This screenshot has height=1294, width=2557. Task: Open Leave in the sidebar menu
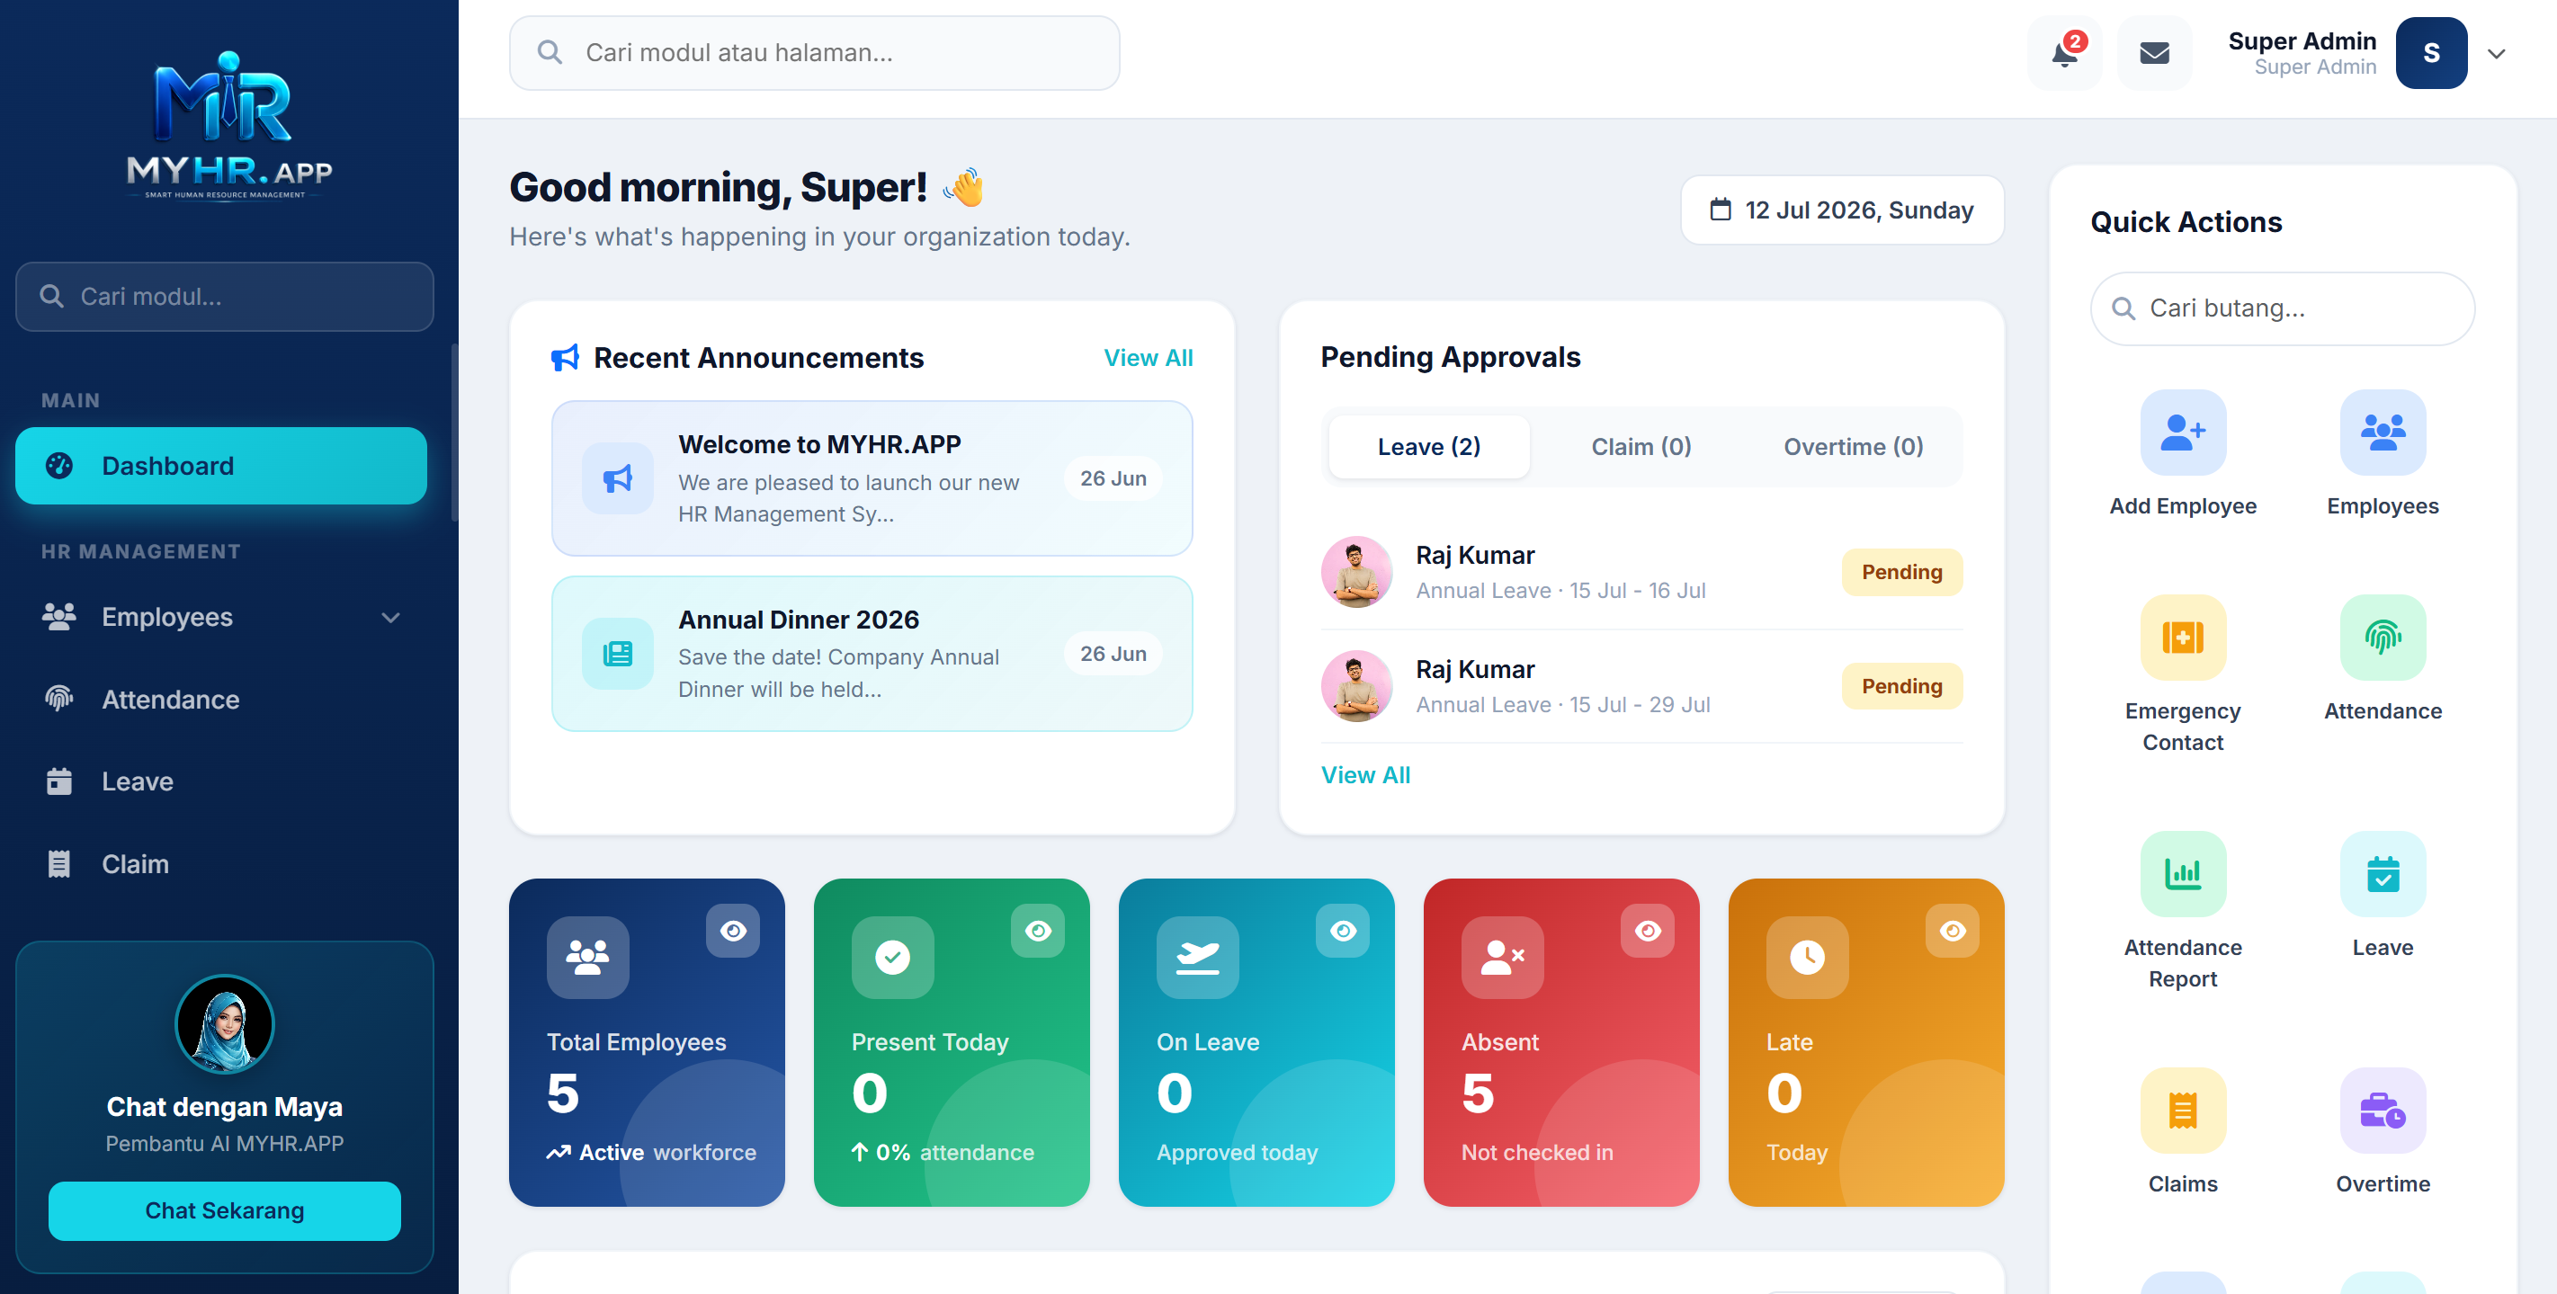coord(221,782)
